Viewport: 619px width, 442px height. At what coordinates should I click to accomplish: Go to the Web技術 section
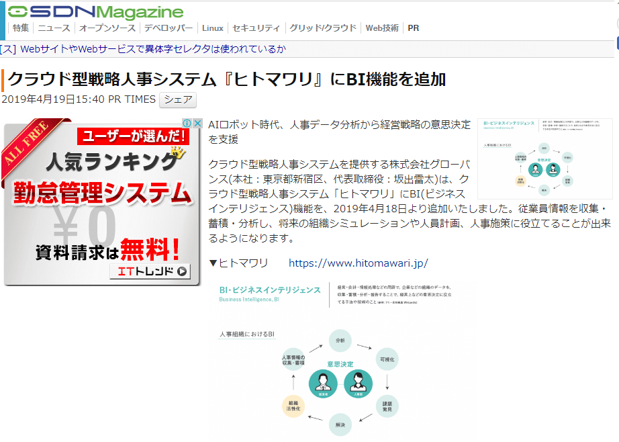coord(382,28)
